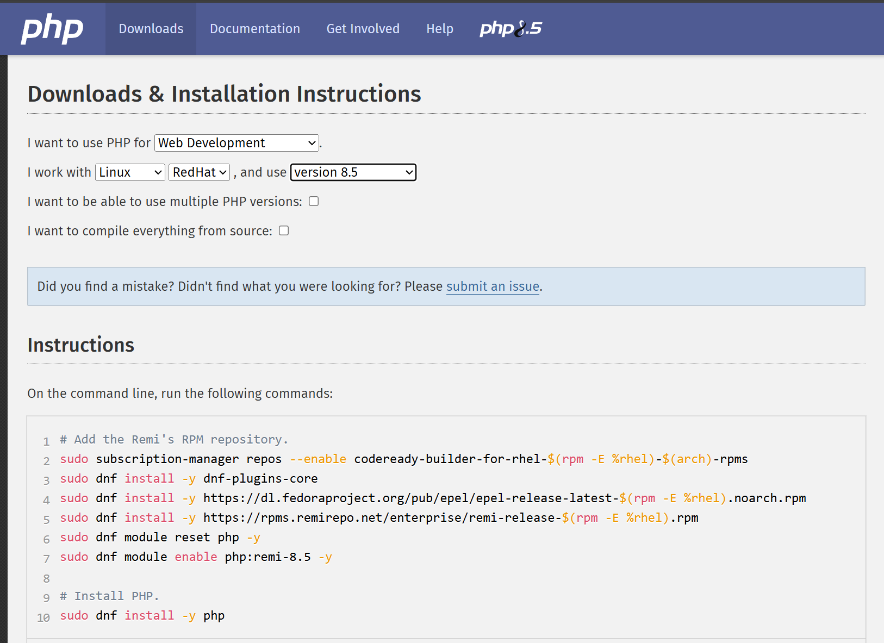Click the epel-release-latest install command line
The height and width of the screenshot is (643, 884).
(433, 498)
